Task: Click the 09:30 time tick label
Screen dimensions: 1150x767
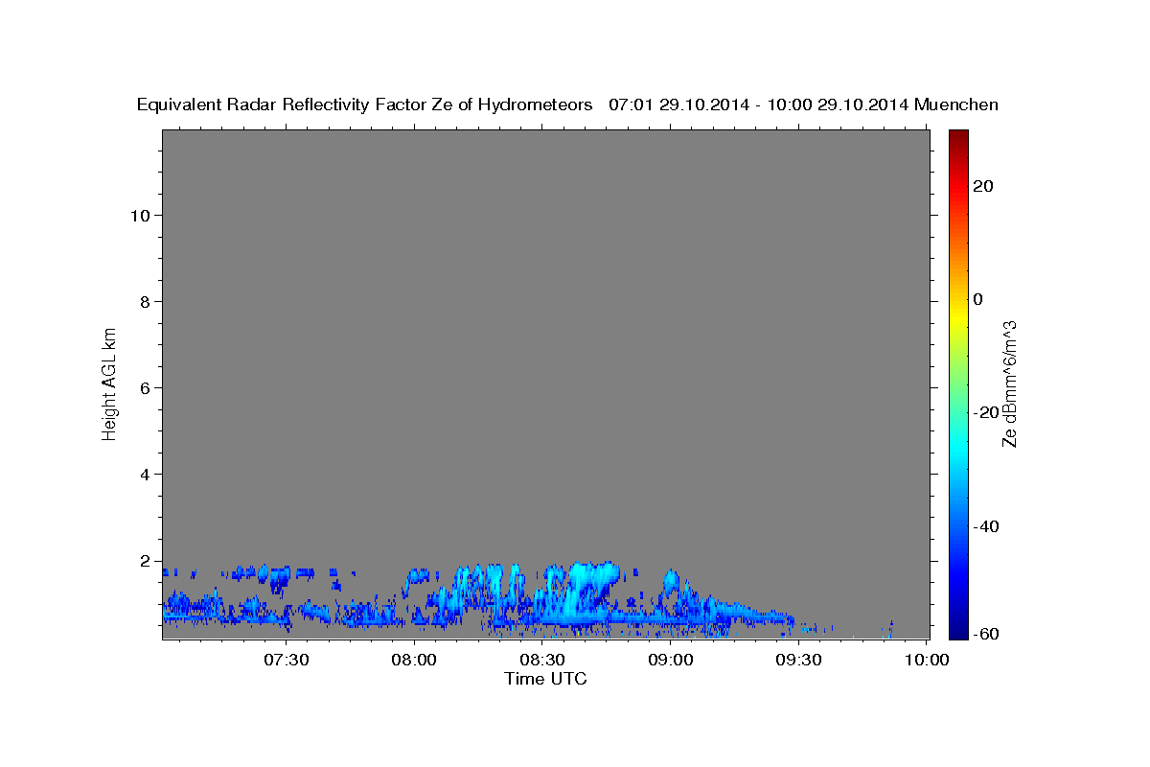Action: 799,660
